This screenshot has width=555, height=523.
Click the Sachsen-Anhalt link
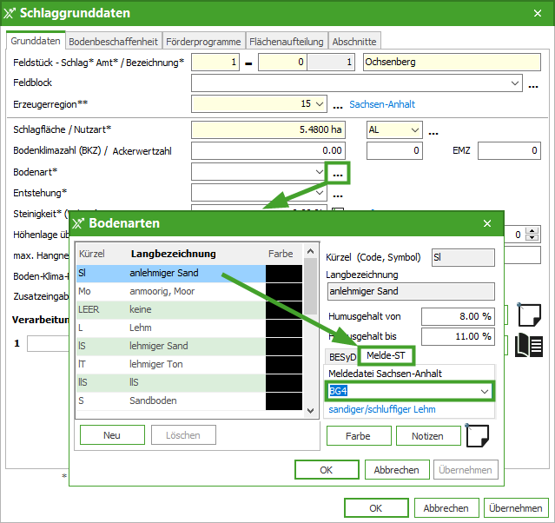point(381,104)
